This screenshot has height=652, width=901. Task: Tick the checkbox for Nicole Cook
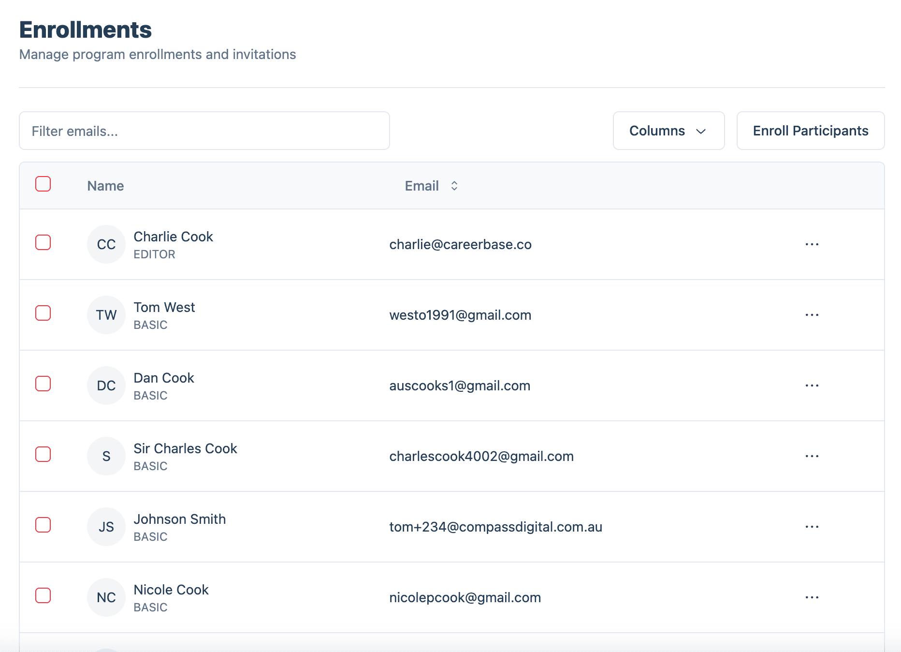43,595
